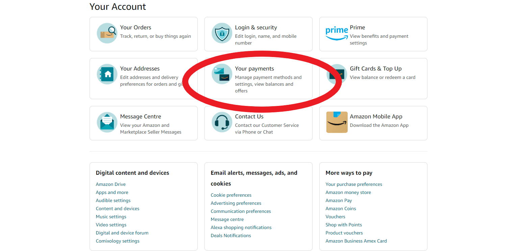The image size is (520, 252).
Task: Open Your purchase preferences link
Action: pos(354,184)
